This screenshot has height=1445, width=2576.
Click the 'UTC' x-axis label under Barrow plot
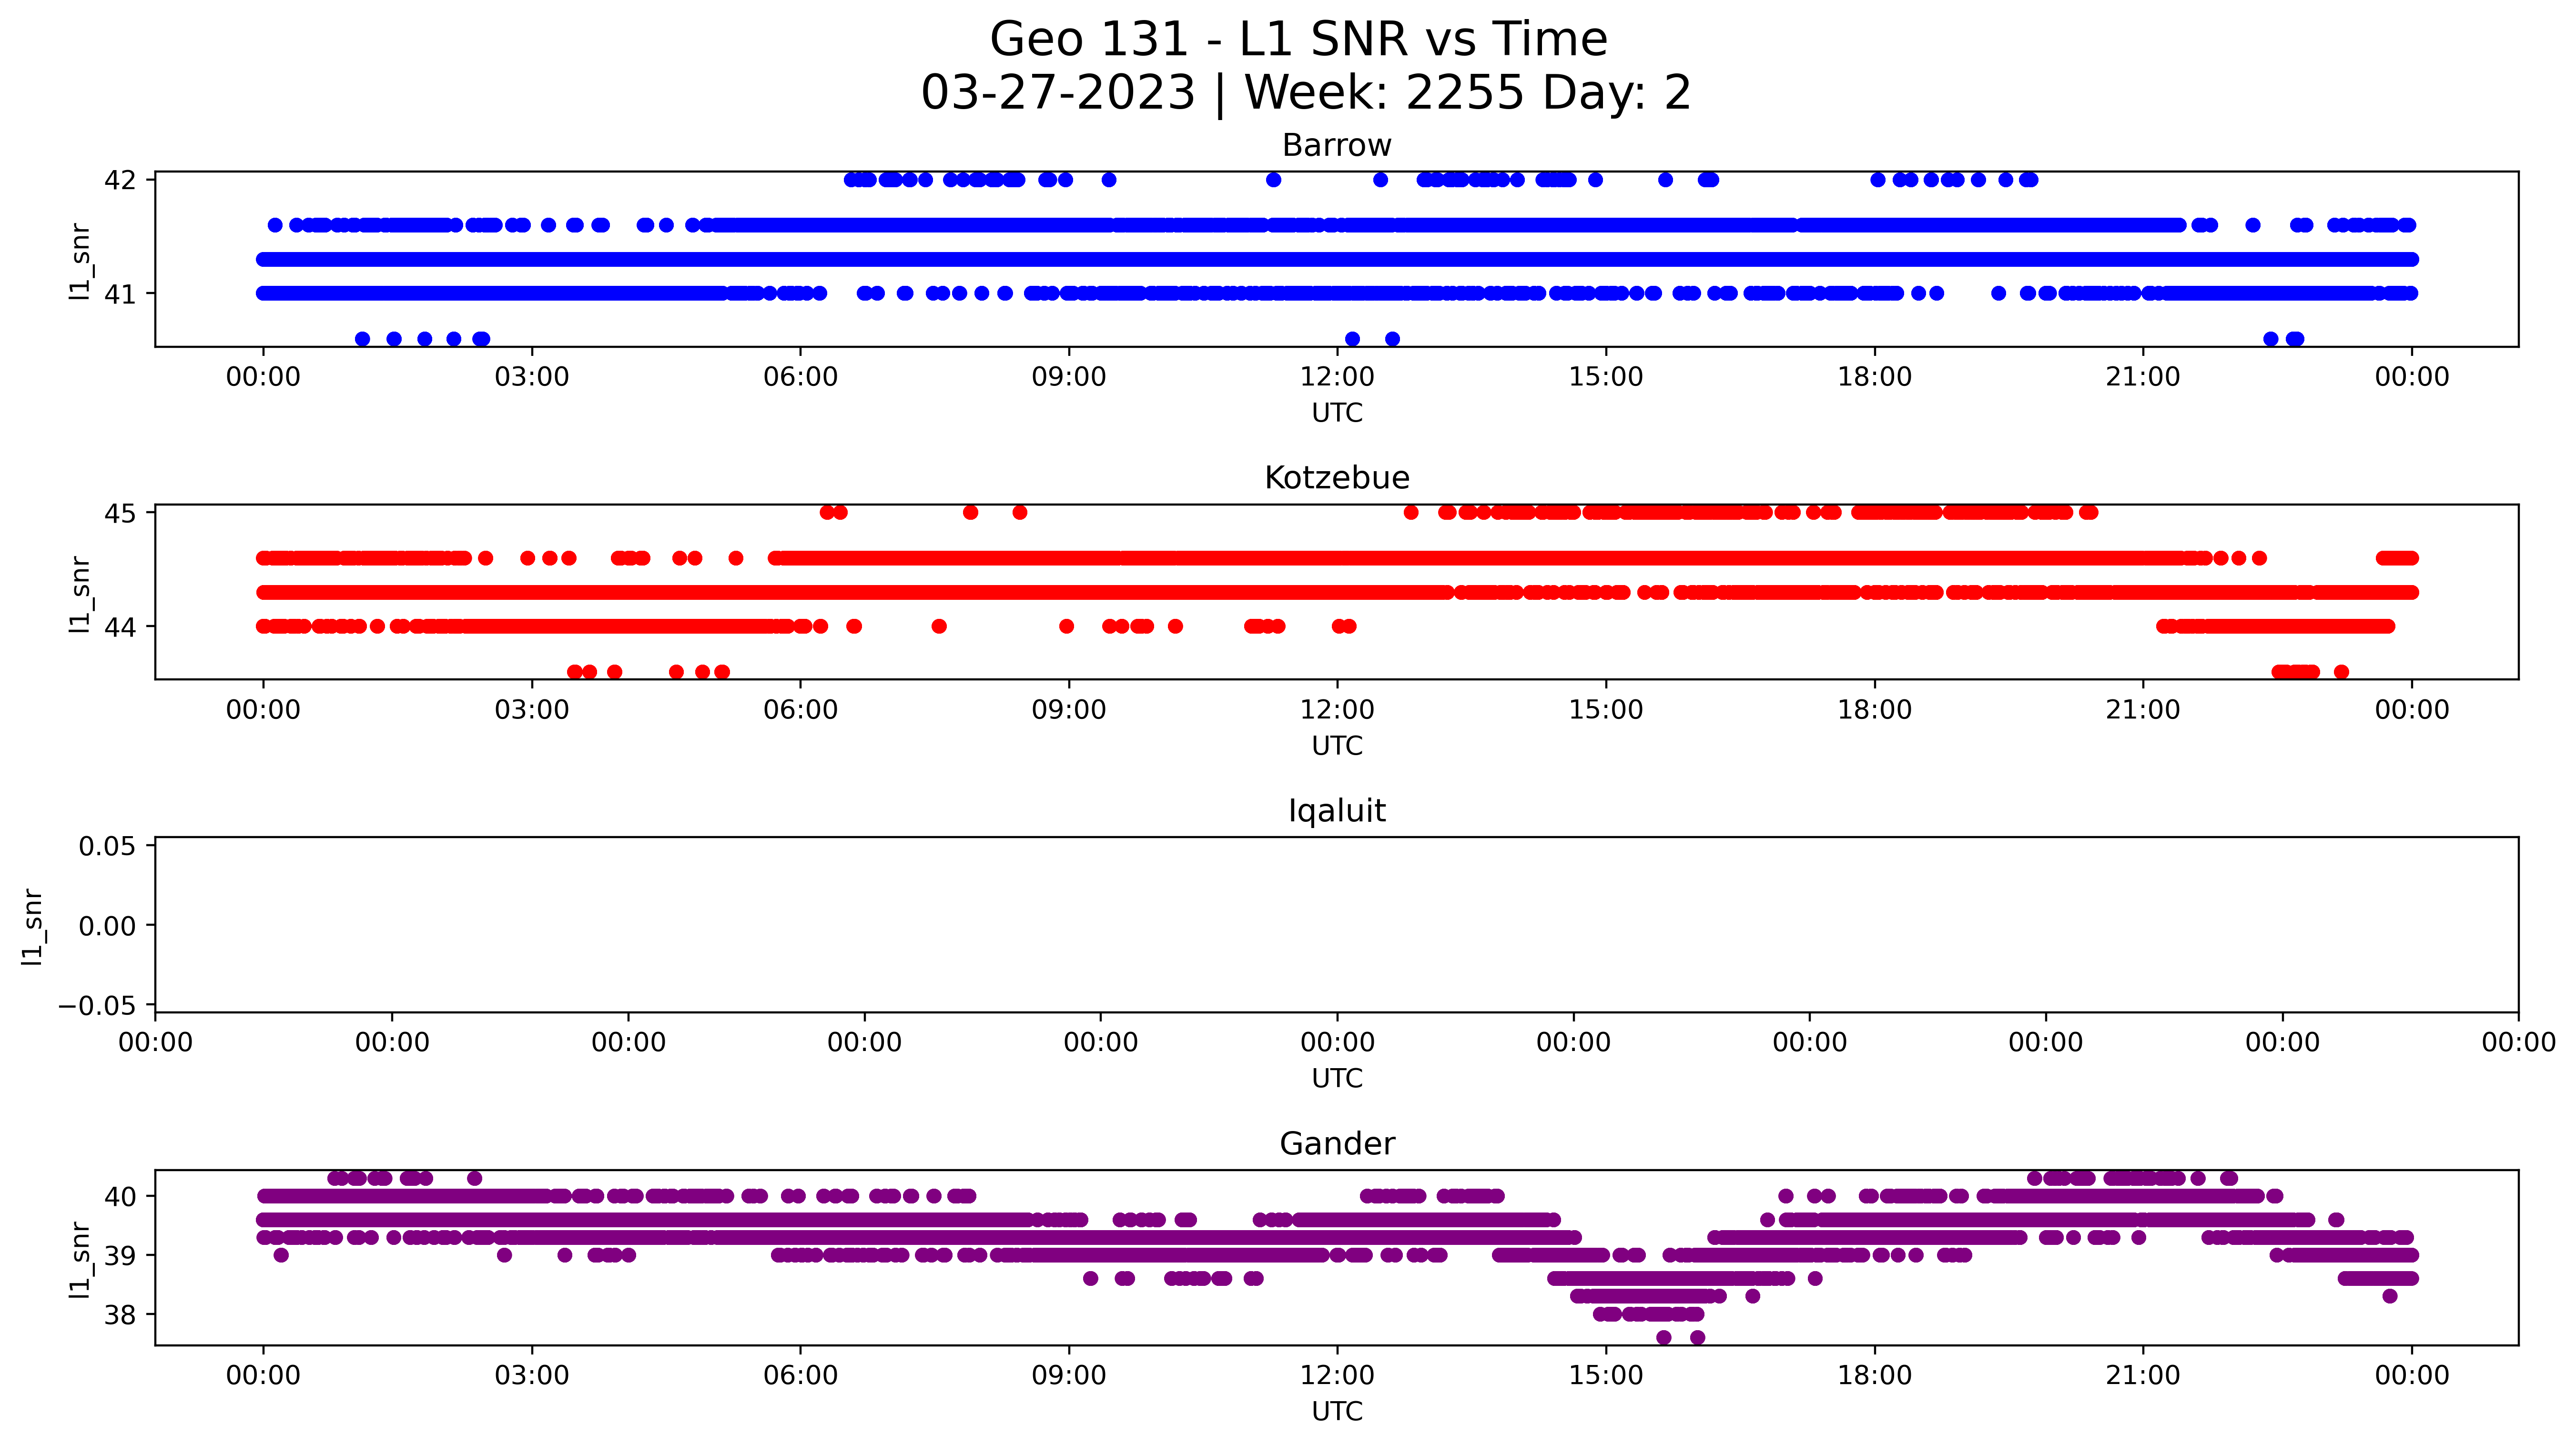(x=1337, y=413)
